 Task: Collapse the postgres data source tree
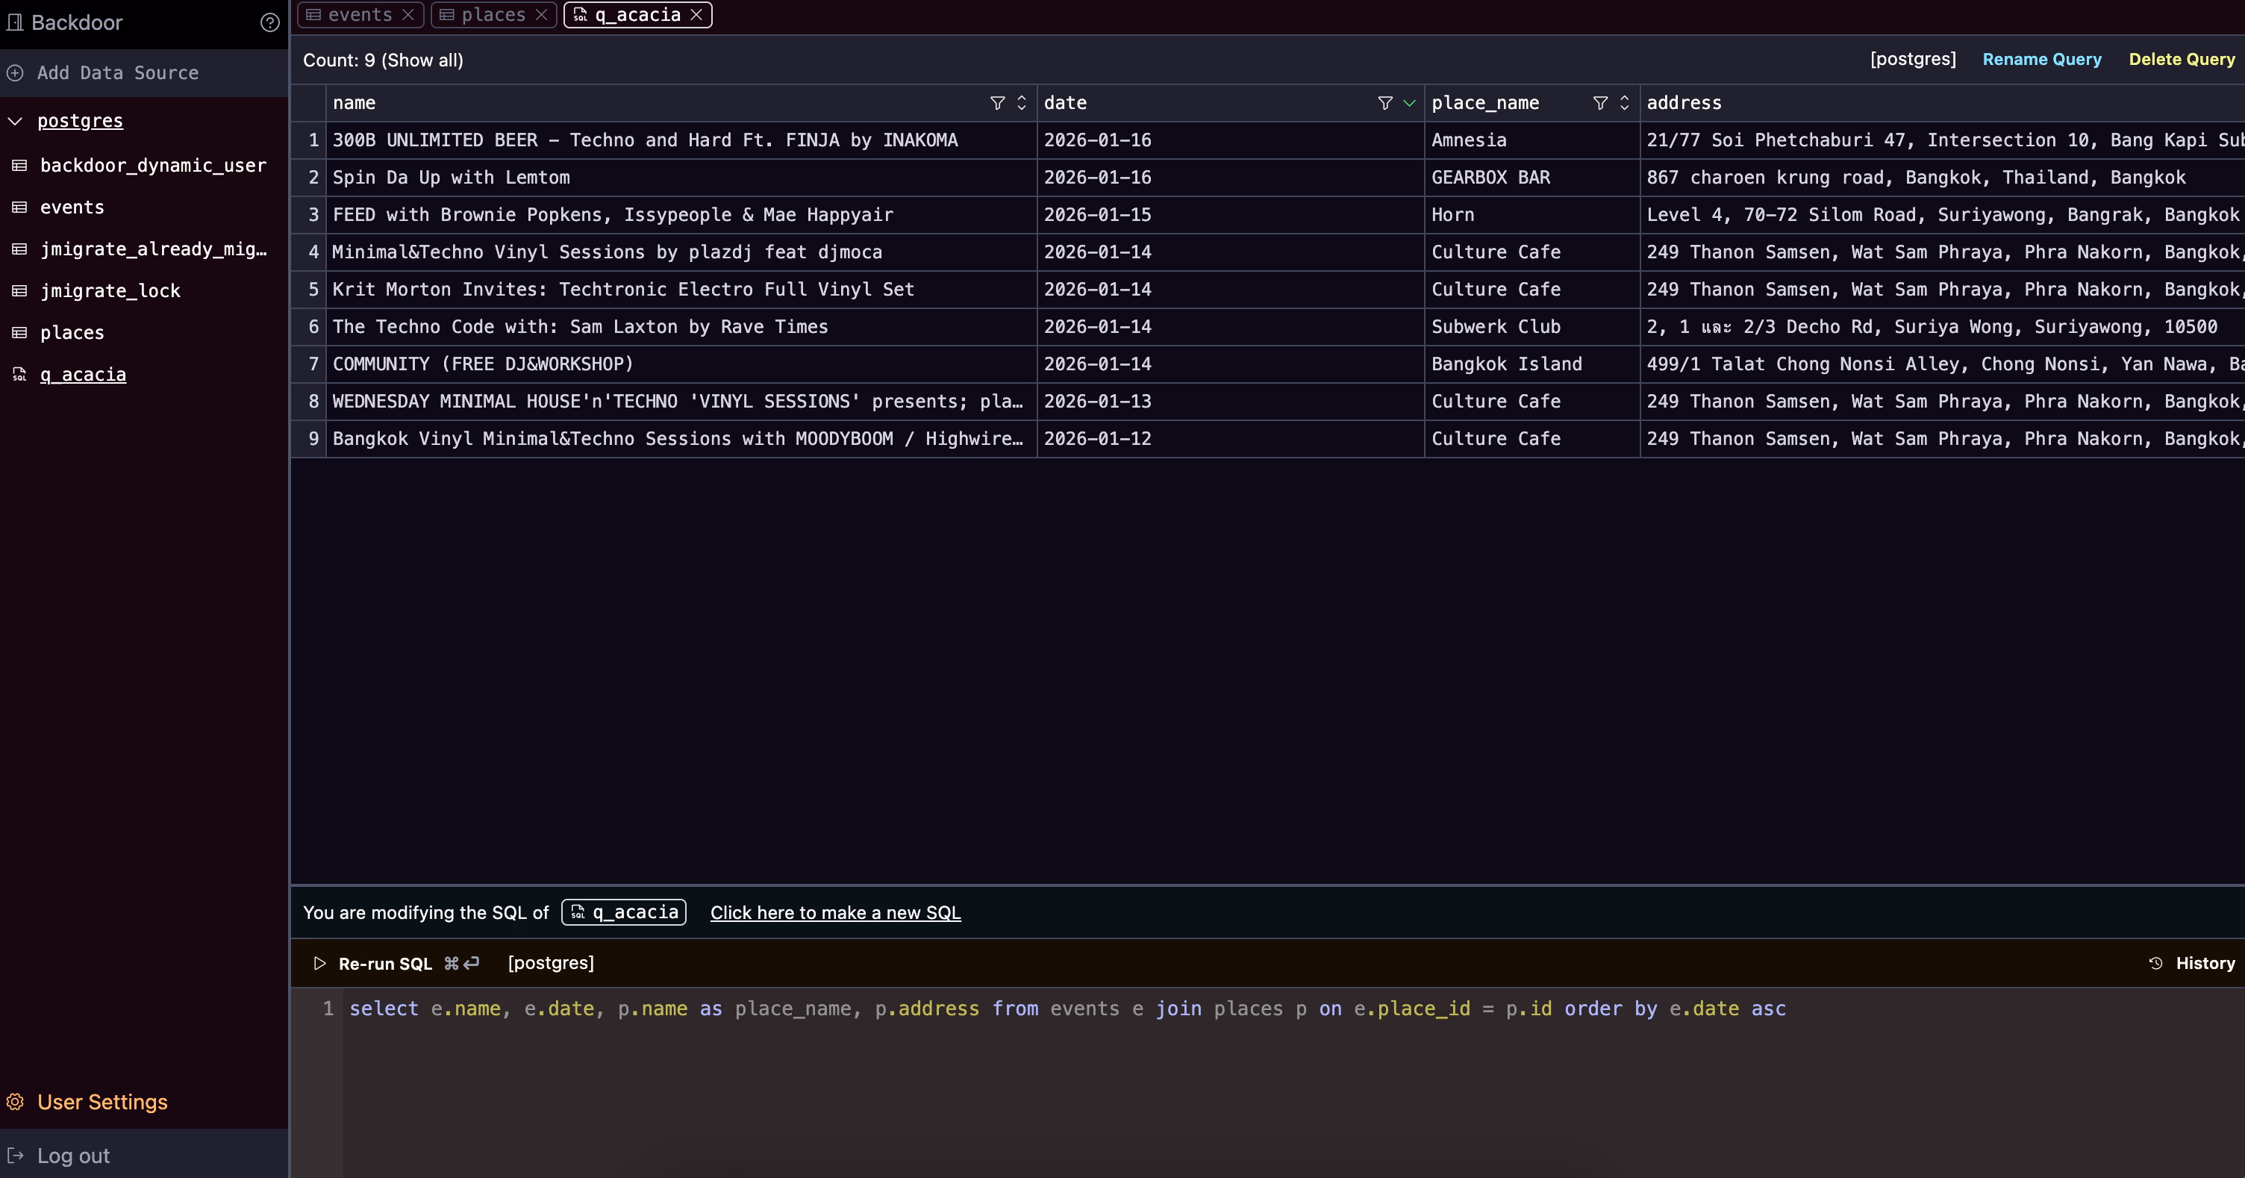click(16, 121)
